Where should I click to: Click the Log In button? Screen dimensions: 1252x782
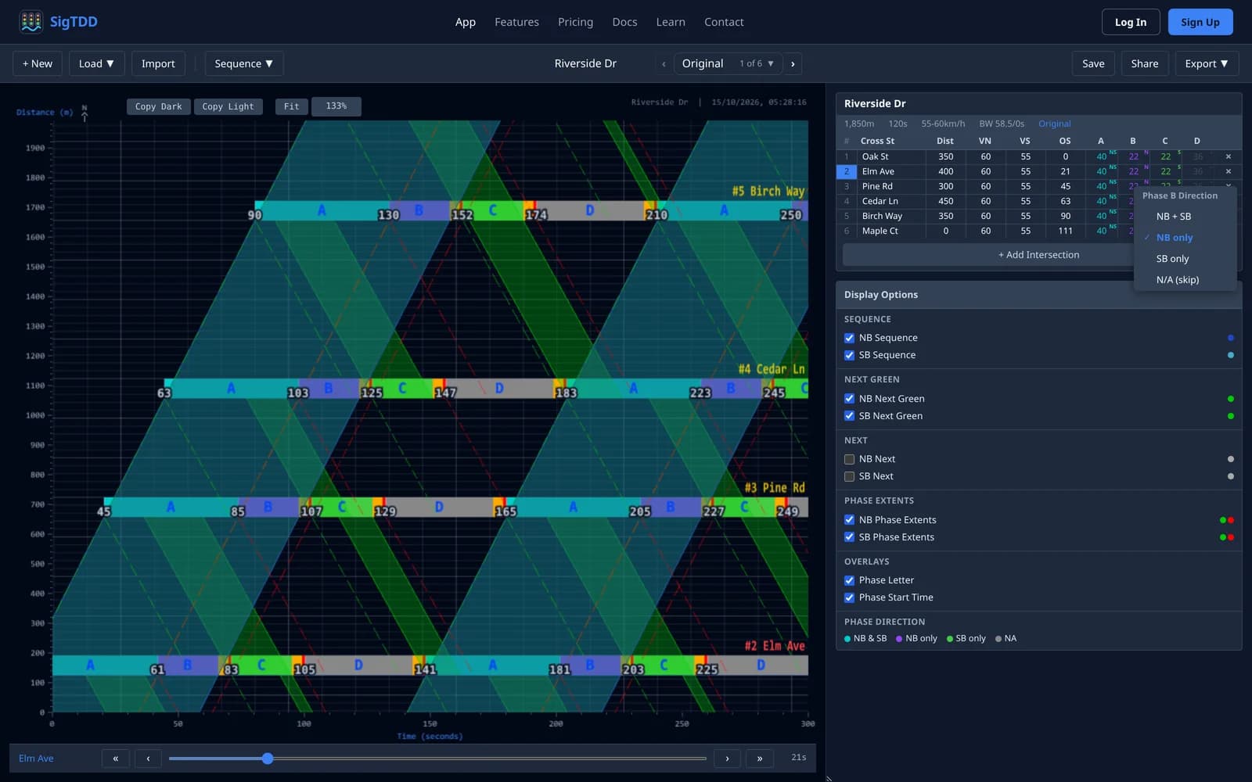(1130, 22)
